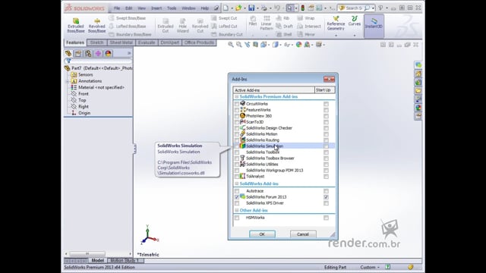
Task: Switch to the Motion Study 1 tab
Action: coord(125,260)
